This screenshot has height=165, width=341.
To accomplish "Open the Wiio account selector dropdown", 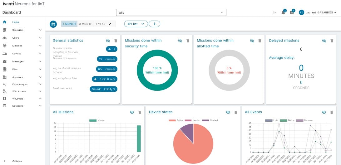I will point(171,12).
